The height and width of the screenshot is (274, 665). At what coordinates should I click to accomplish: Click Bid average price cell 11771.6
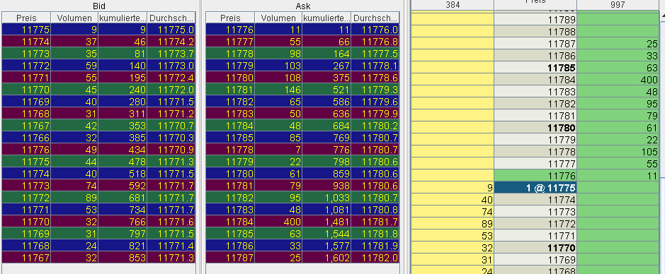(171, 221)
